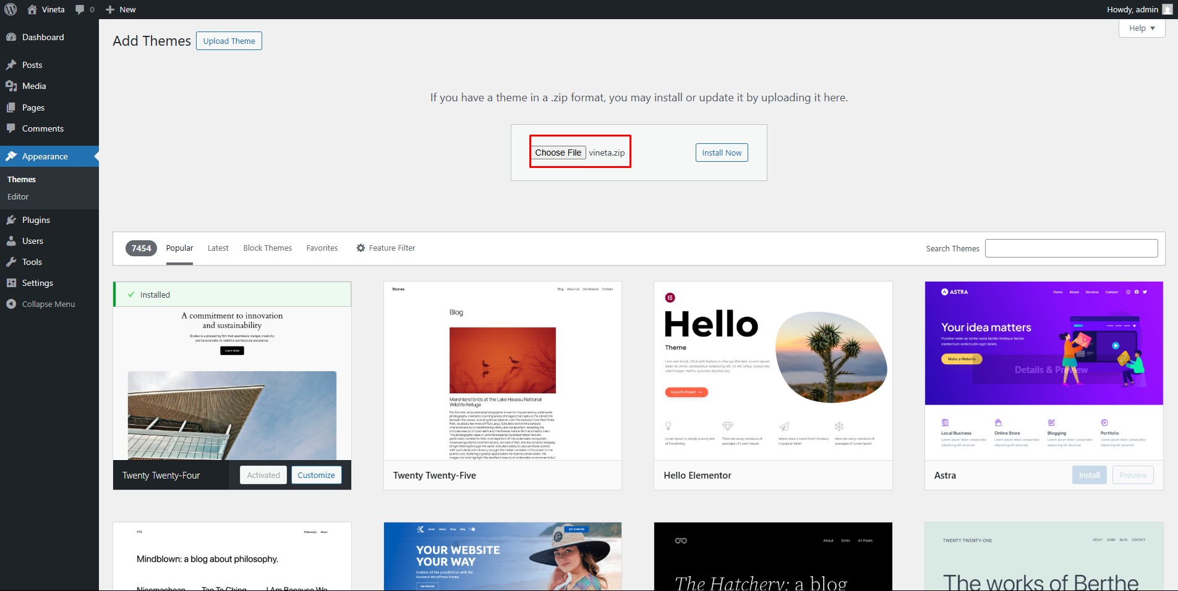Click Install Now to upload theme
Viewport: 1178px width, 591px height.
[722, 153]
